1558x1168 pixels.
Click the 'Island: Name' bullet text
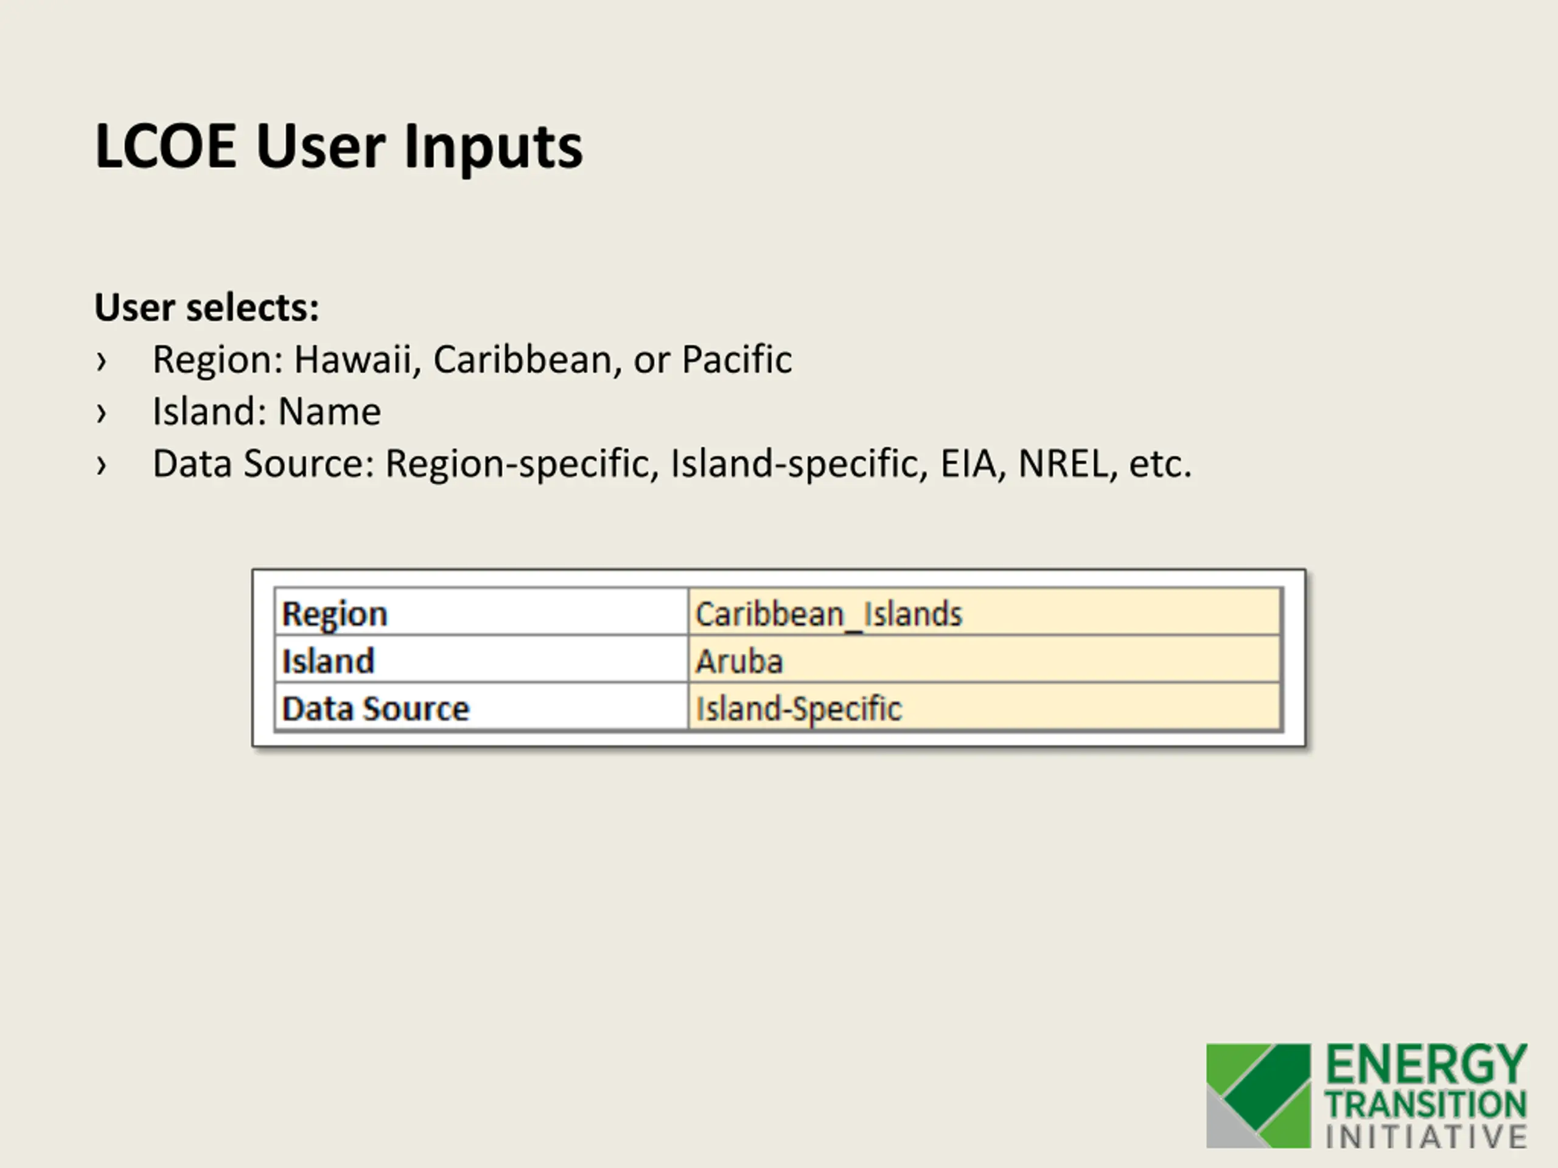pyautogui.click(x=266, y=412)
